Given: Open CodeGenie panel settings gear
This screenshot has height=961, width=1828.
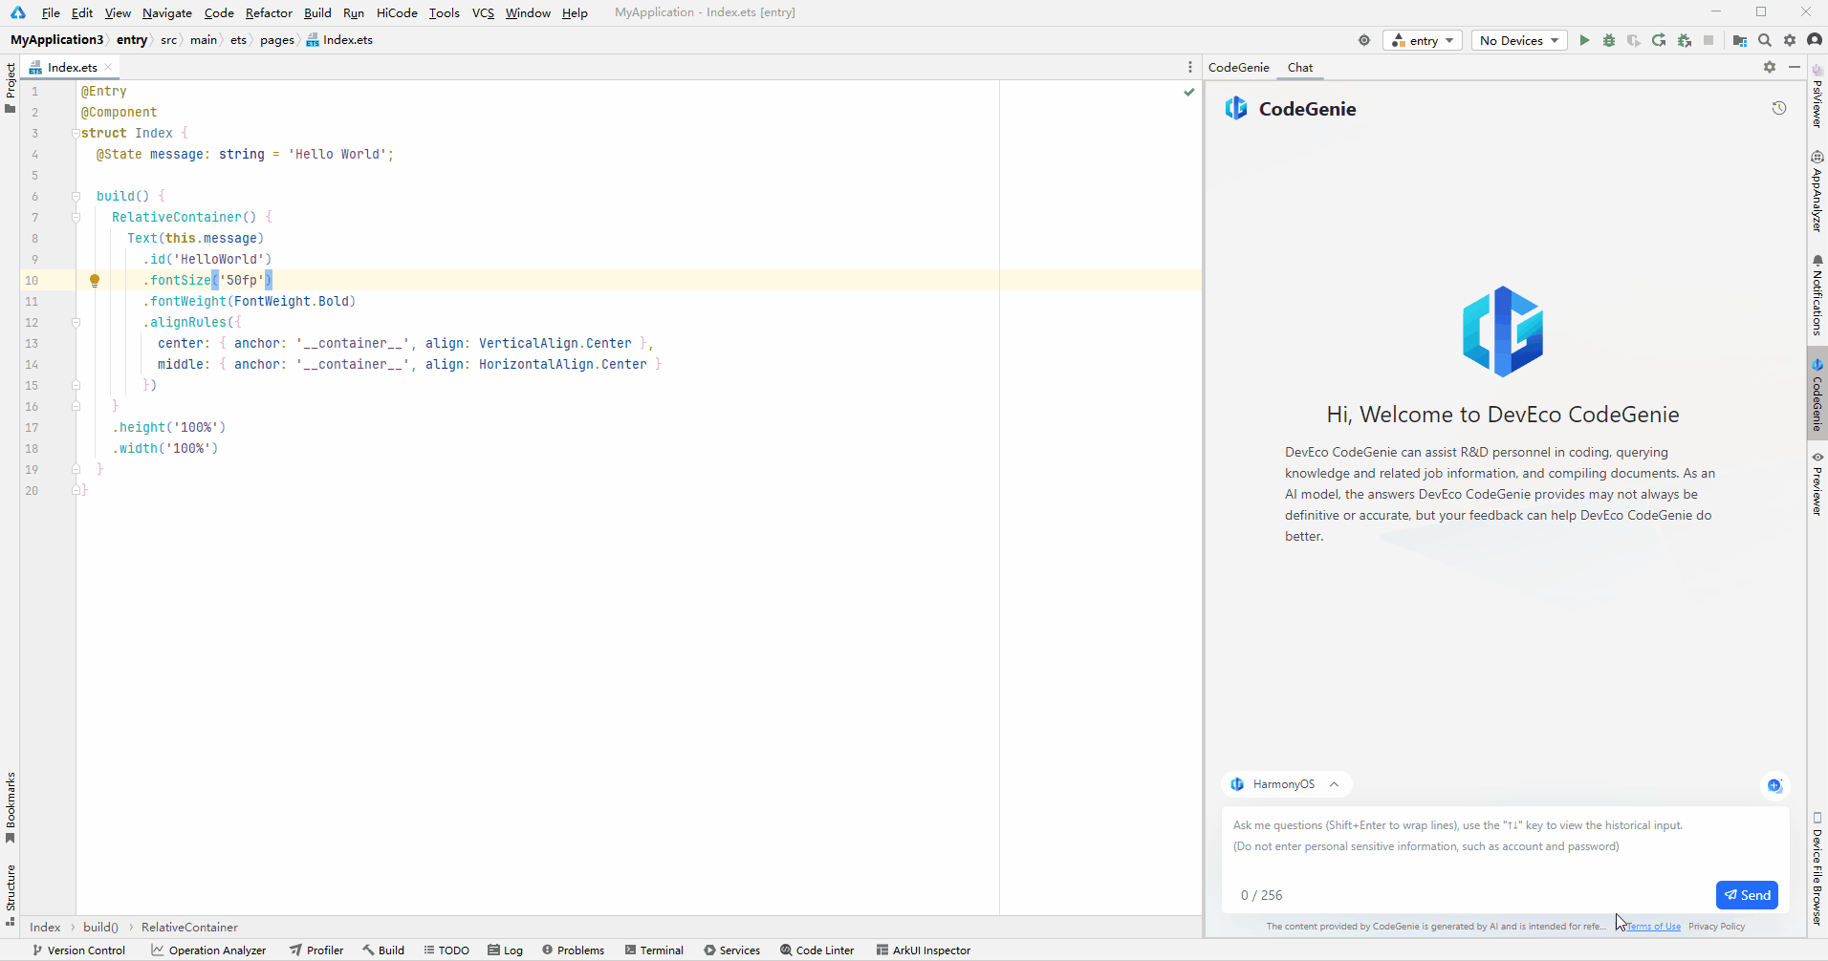Looking at the screenshot, I should (x=1770, y=67).
